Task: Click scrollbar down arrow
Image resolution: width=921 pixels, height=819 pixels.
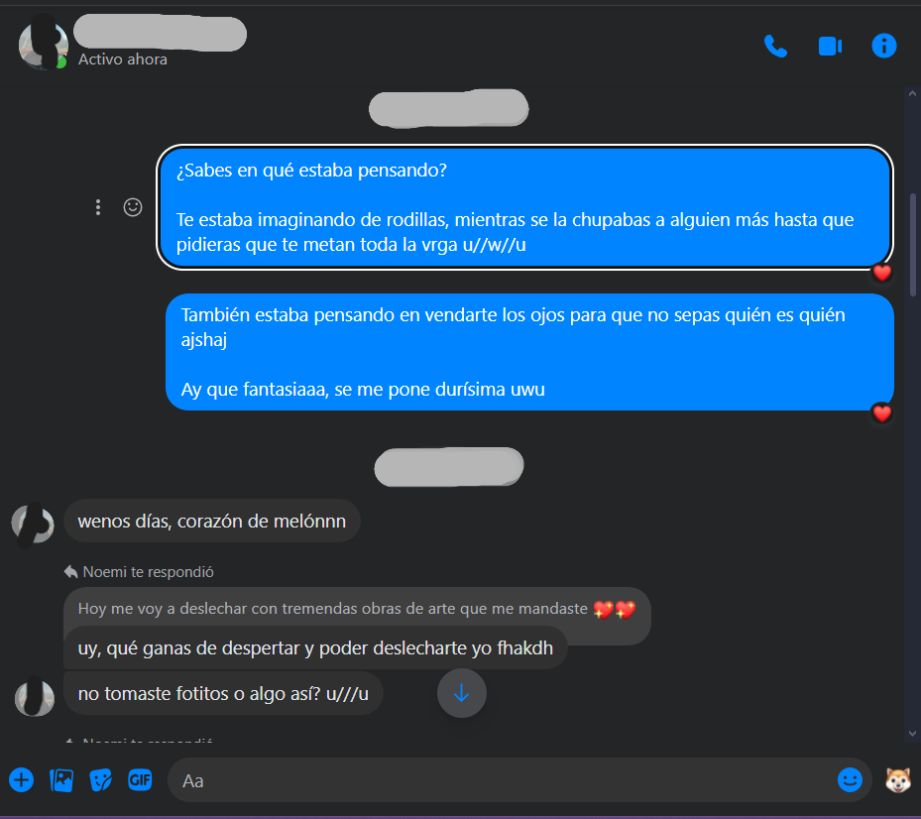Action: [912, 733]
